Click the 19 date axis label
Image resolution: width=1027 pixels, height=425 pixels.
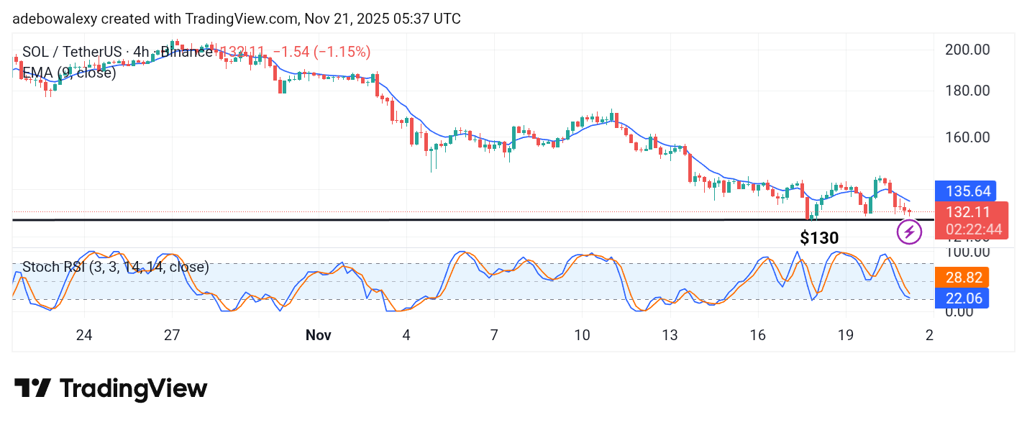[x=846, y=335]
